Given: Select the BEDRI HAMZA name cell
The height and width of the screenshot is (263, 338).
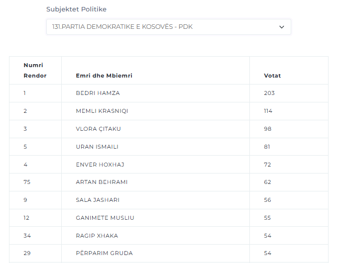Looking at the screenshot, I should [98, 93].
